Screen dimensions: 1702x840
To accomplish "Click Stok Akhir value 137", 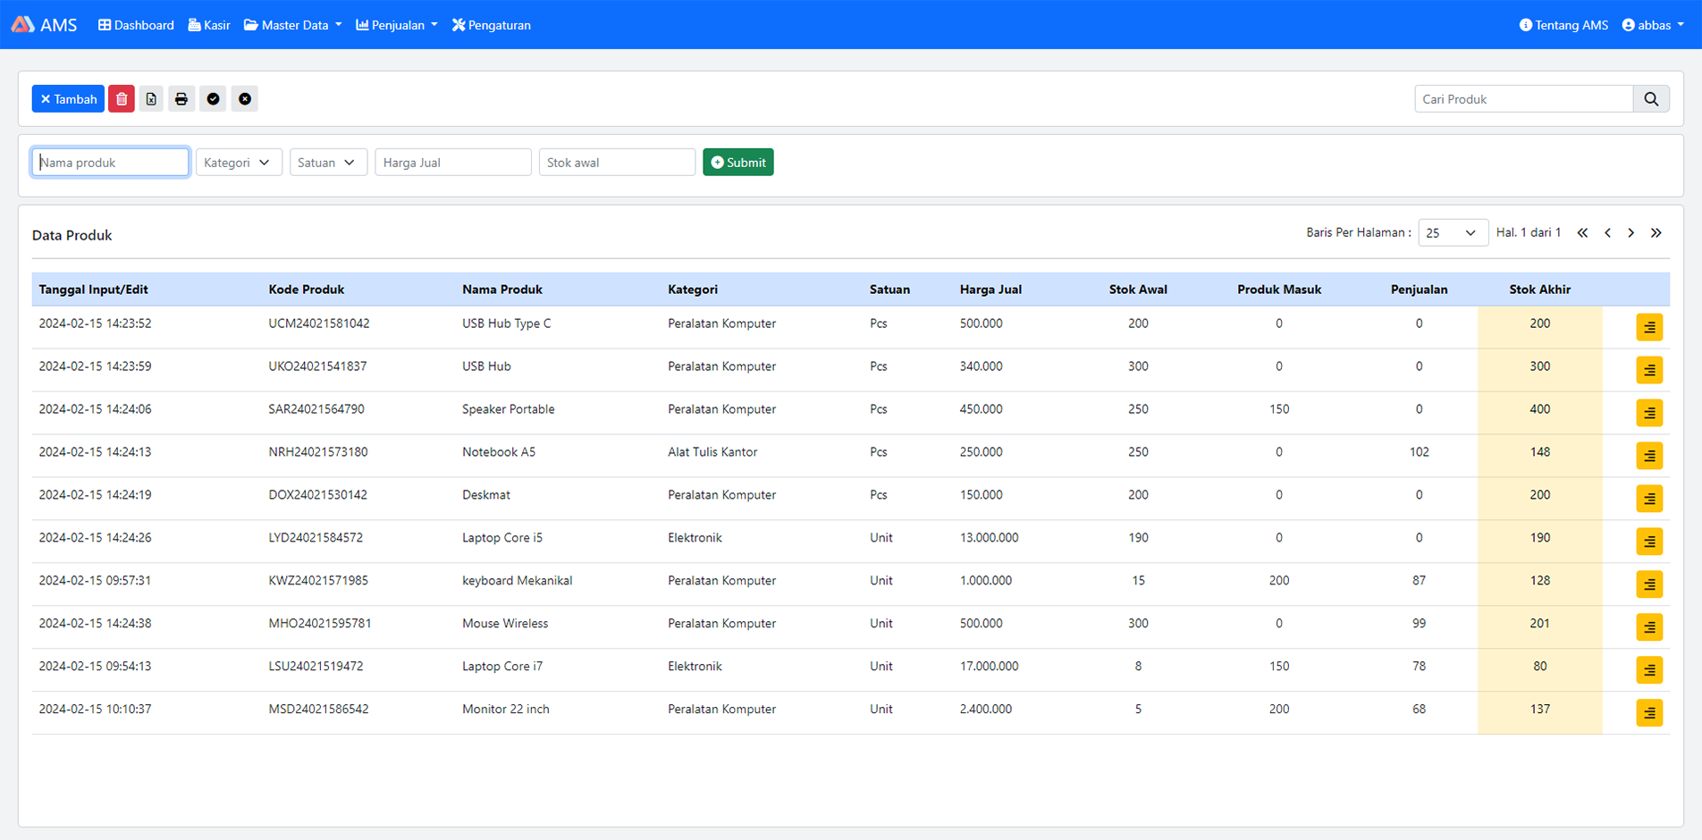I will pyautogui.click(x=1540, y=710).
